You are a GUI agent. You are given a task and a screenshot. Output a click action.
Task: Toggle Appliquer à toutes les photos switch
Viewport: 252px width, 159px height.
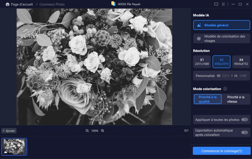pyautogui.click(x=244, y=120)
